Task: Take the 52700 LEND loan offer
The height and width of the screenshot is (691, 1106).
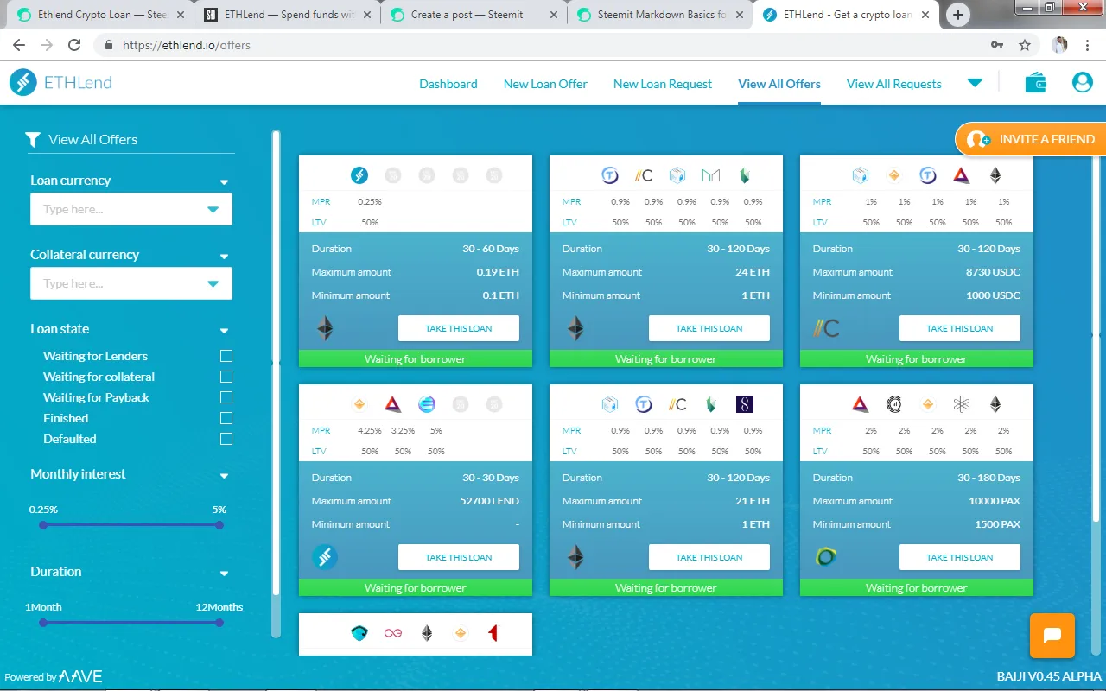Action: coord(459,557)
